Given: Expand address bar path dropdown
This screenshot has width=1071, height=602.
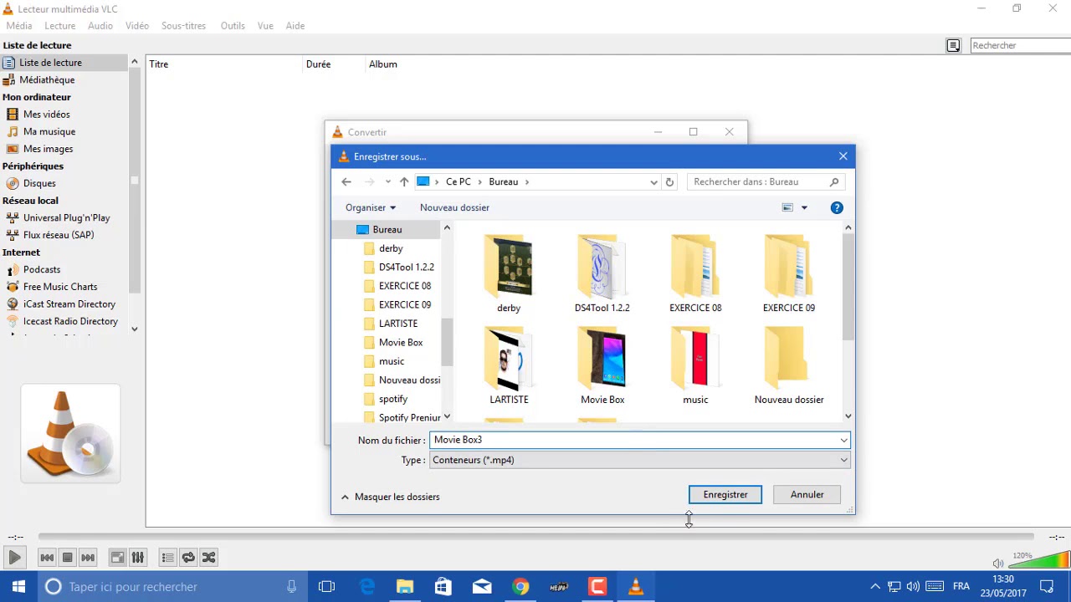Looking at the screenshot, I should point(653,181).
